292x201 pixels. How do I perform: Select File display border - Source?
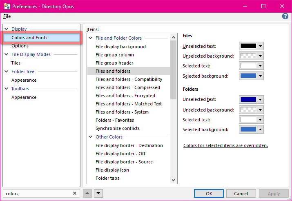129,162
